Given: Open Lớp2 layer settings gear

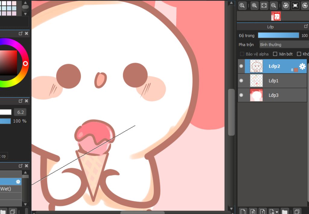Looking at the screenshot, I should tap(302, 66).
